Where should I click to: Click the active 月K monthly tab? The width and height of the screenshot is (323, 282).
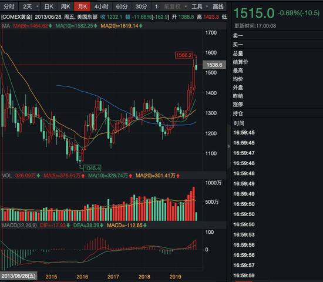pyautogui.click(x=82, y=7)
